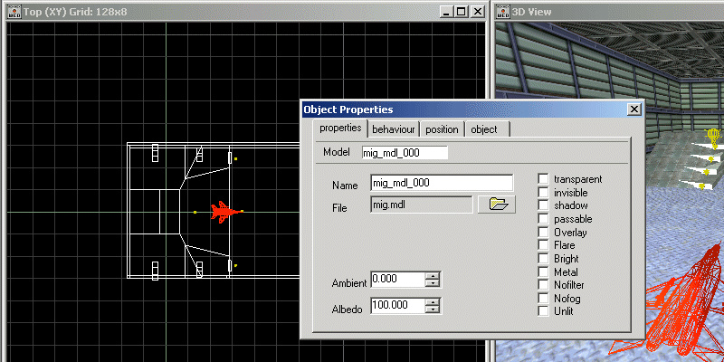Open the file browse folder icon
This screenshot has height=362, width=724.
(496, 204)
